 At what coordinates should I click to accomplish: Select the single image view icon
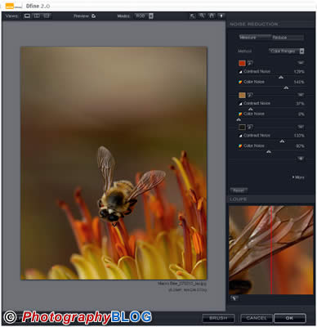point(27,16)
